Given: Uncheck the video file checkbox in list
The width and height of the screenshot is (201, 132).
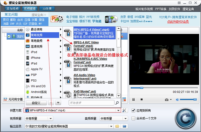Looking at the screenshot, I should [x=9, y=36].
